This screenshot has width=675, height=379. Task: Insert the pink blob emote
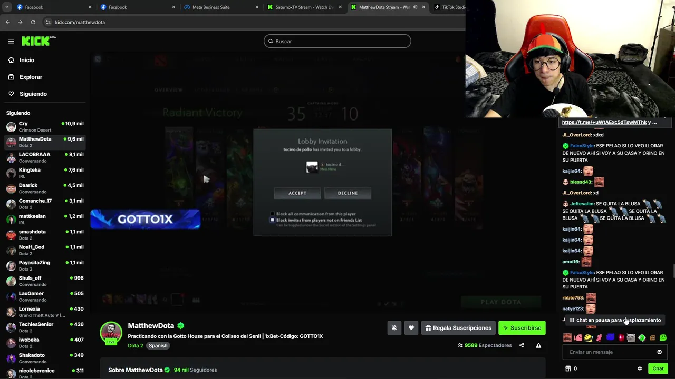[x=578, y=338]
